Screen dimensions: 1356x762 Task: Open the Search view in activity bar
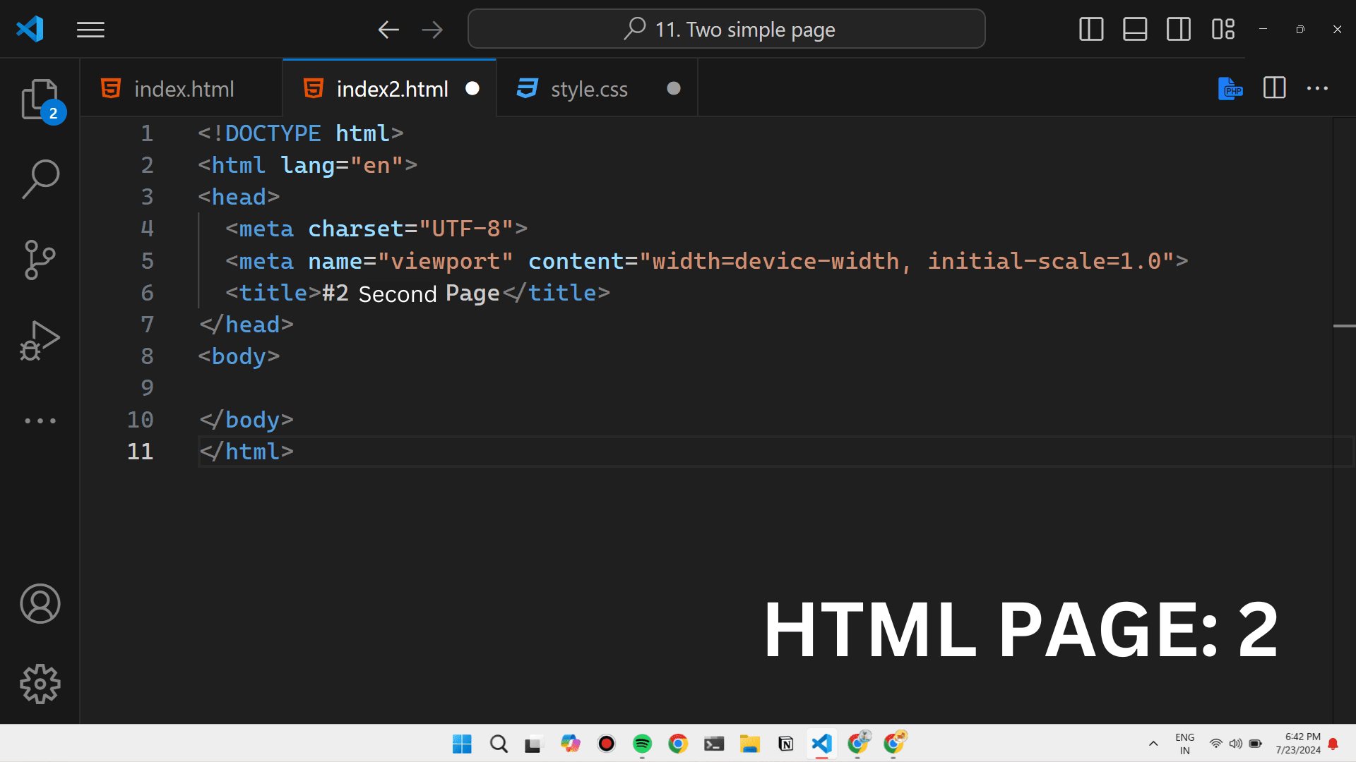(40, 179)
